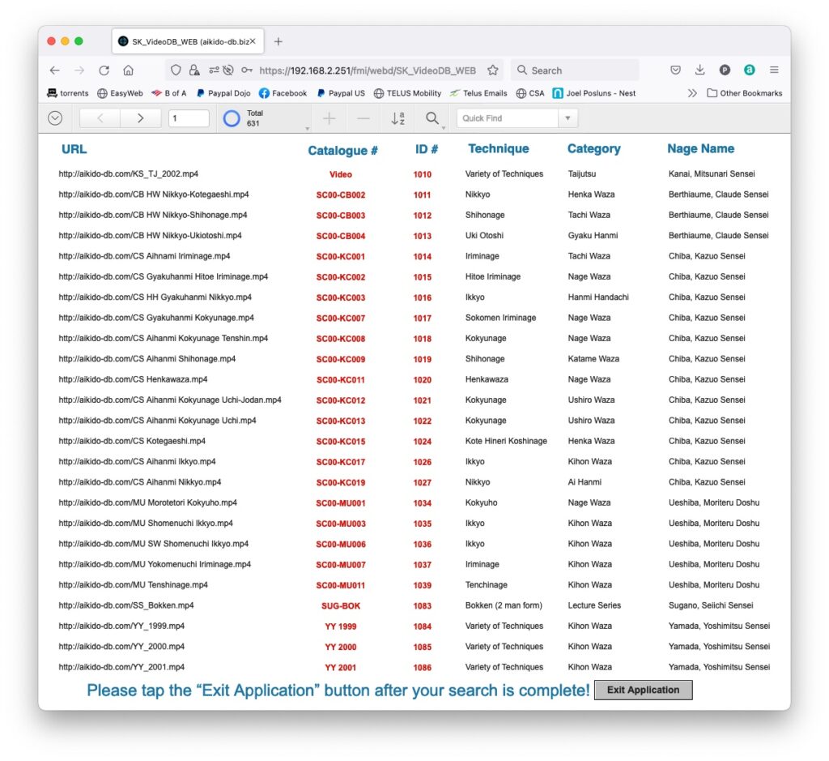Show more bookmarks with the overflow chevron

point(692,93)
